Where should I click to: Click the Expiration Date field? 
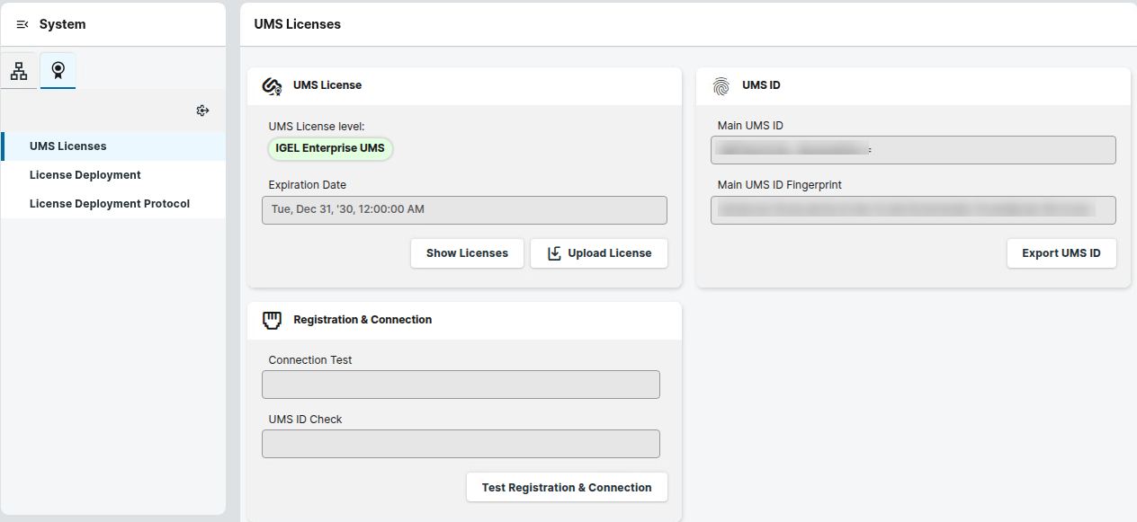[464, 210]
